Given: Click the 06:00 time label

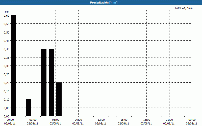Looking at the screenshot, I should tap(56, 120).
